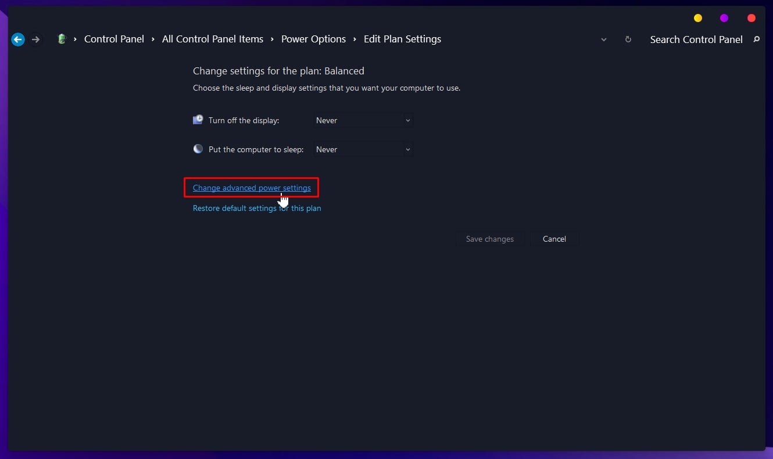Navigate to All Control Panel Items breadcrumb
Screen dimensions: 773x459
click(x=212, y=40)
